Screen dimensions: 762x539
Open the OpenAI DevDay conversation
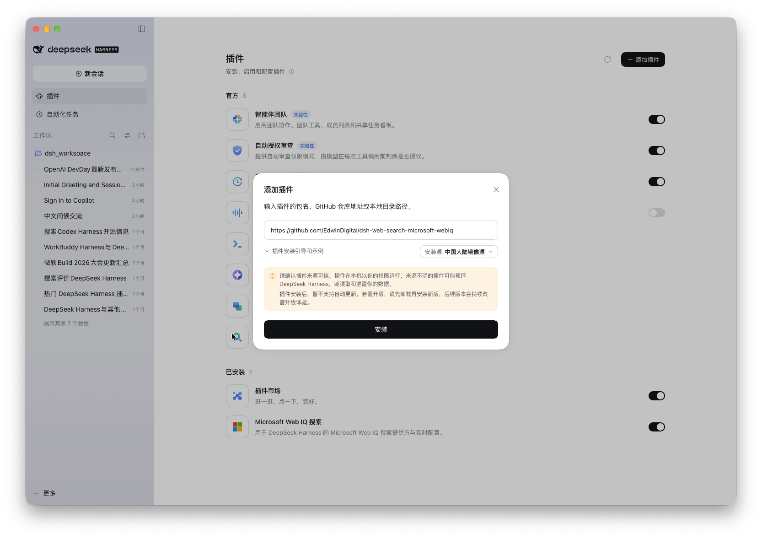(x=90, y=169)
